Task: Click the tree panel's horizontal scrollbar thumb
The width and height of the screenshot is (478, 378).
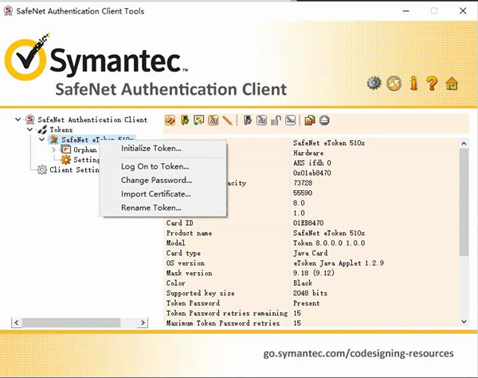Action: click(x=71, y=322)
